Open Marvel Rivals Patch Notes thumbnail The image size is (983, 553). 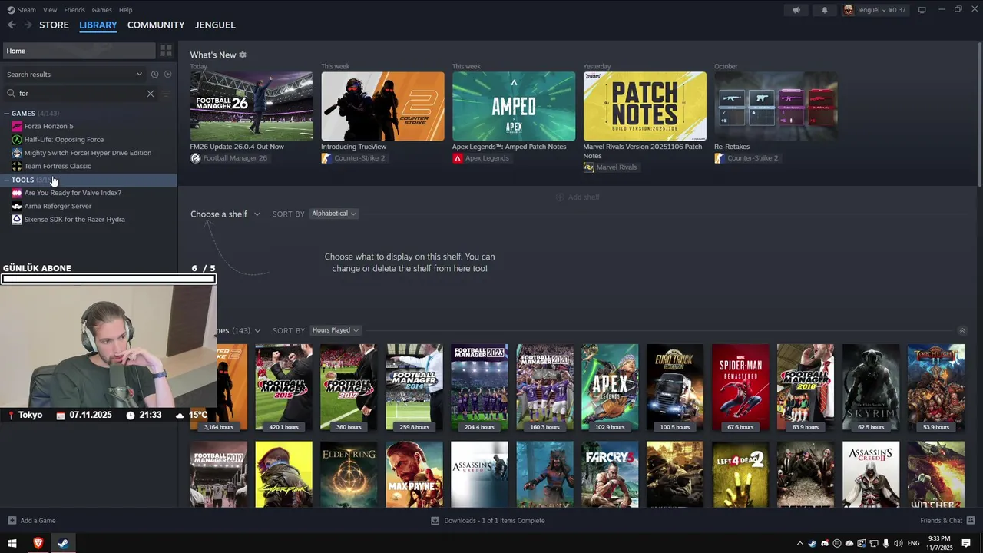[x=645, y=106]
